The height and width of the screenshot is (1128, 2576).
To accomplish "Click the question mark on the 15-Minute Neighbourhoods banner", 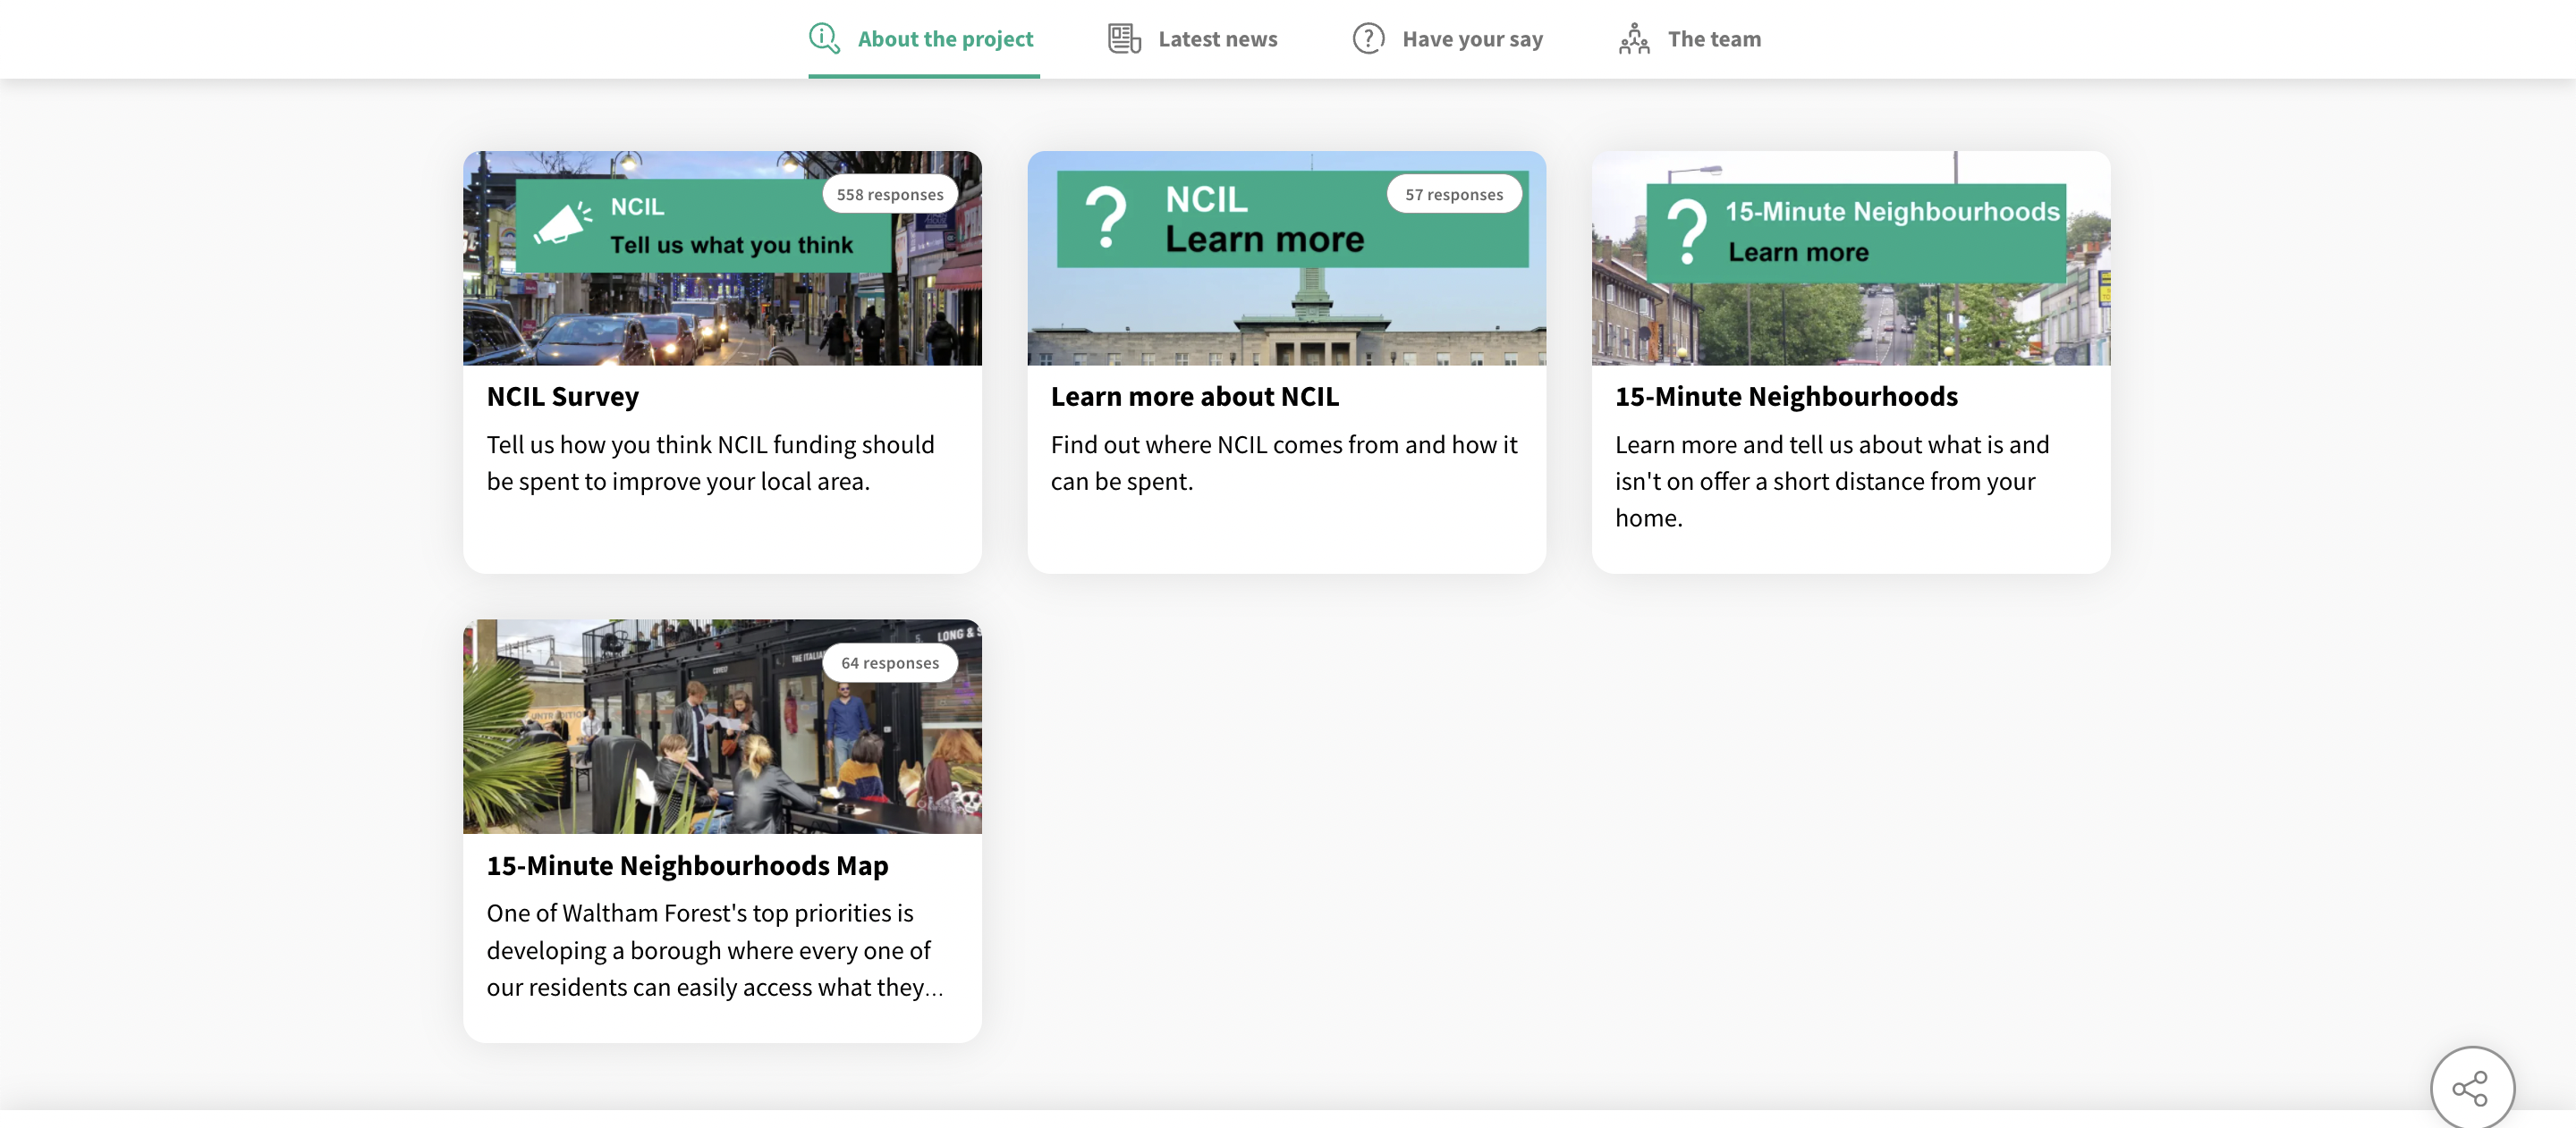I will (1688, 231).
